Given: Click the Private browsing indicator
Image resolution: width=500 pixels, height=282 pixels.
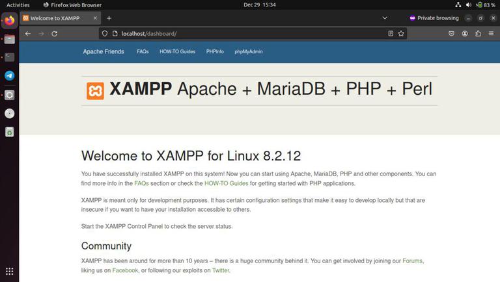Looking at the screenshot, I should [434, 18].
